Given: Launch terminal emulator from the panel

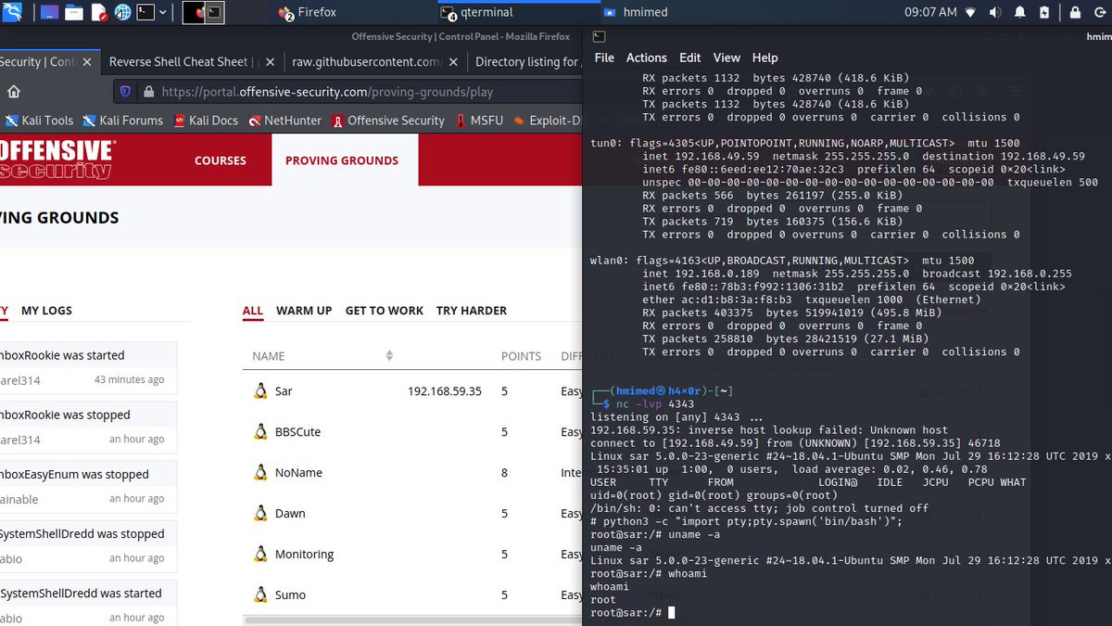Looking at the screenshot, I should (145, 13).
